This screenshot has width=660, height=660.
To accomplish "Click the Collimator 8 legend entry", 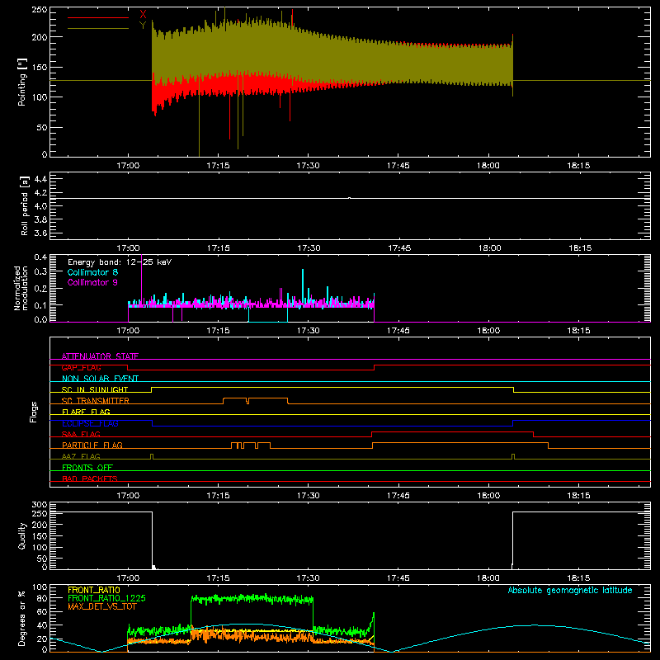I will 92,272.
